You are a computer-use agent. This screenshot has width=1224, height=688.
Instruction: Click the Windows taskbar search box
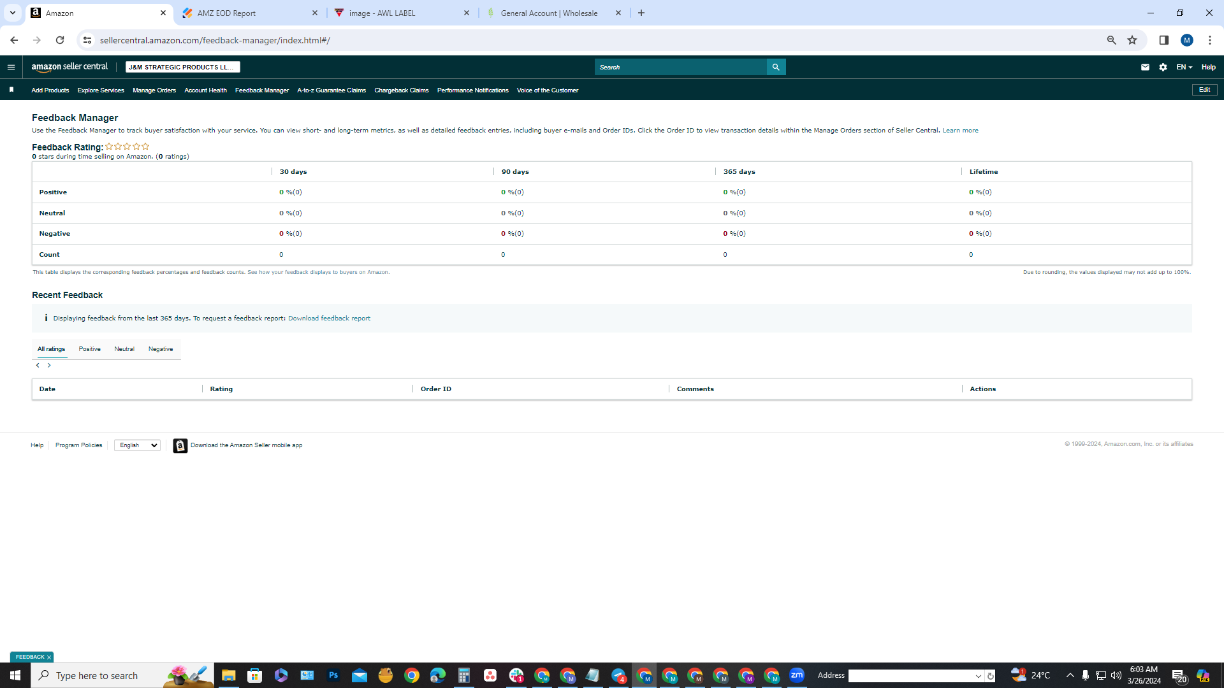[122, 675]
